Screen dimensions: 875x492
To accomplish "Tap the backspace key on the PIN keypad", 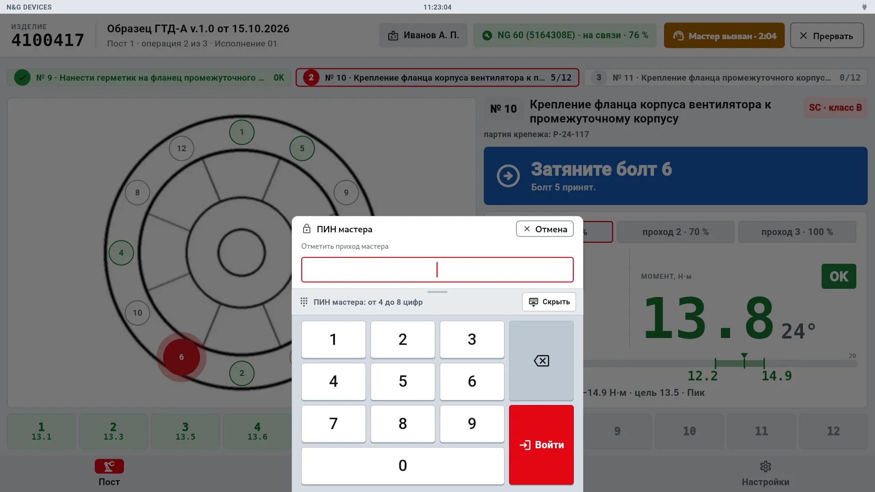I will point(541,361).
